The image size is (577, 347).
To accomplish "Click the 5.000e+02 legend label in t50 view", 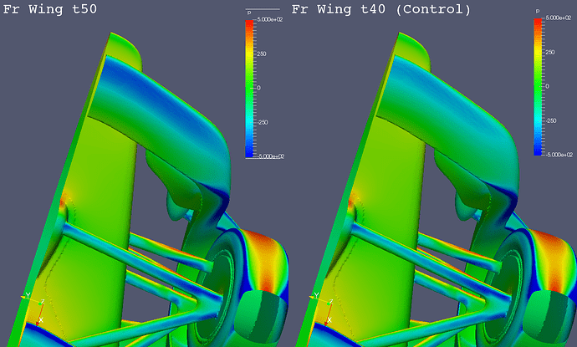I will [x=270, y=19].
